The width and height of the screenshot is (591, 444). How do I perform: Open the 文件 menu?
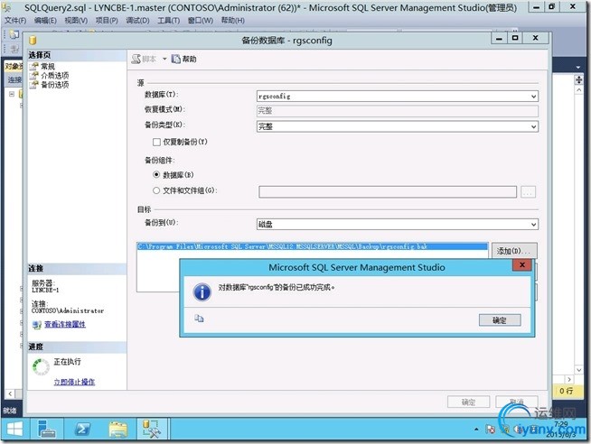coord(15,21)
